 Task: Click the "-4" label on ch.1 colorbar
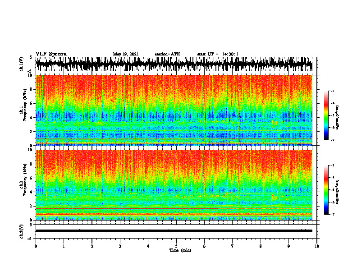coord(333,103)
